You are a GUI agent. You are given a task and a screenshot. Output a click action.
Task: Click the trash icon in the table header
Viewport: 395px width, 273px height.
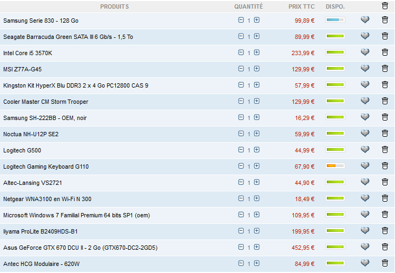coord(385,6)
